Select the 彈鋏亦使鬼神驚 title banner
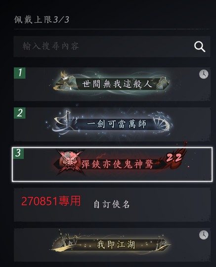The image size is (216, 267). coord(112,165)
